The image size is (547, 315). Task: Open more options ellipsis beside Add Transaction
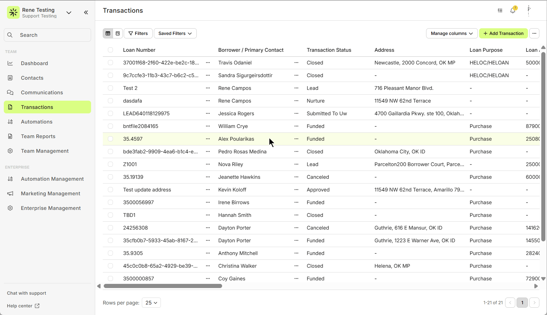[x=534, y=33]
